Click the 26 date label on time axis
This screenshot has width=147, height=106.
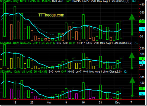[32, 102]
